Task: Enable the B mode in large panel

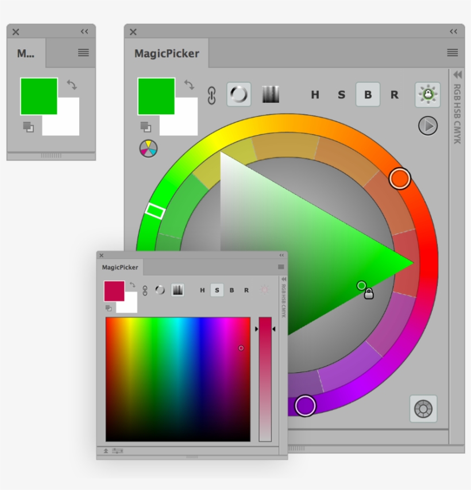Action: coord(368,95)
